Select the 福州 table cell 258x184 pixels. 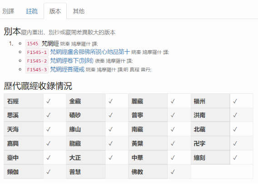(210, 101)
